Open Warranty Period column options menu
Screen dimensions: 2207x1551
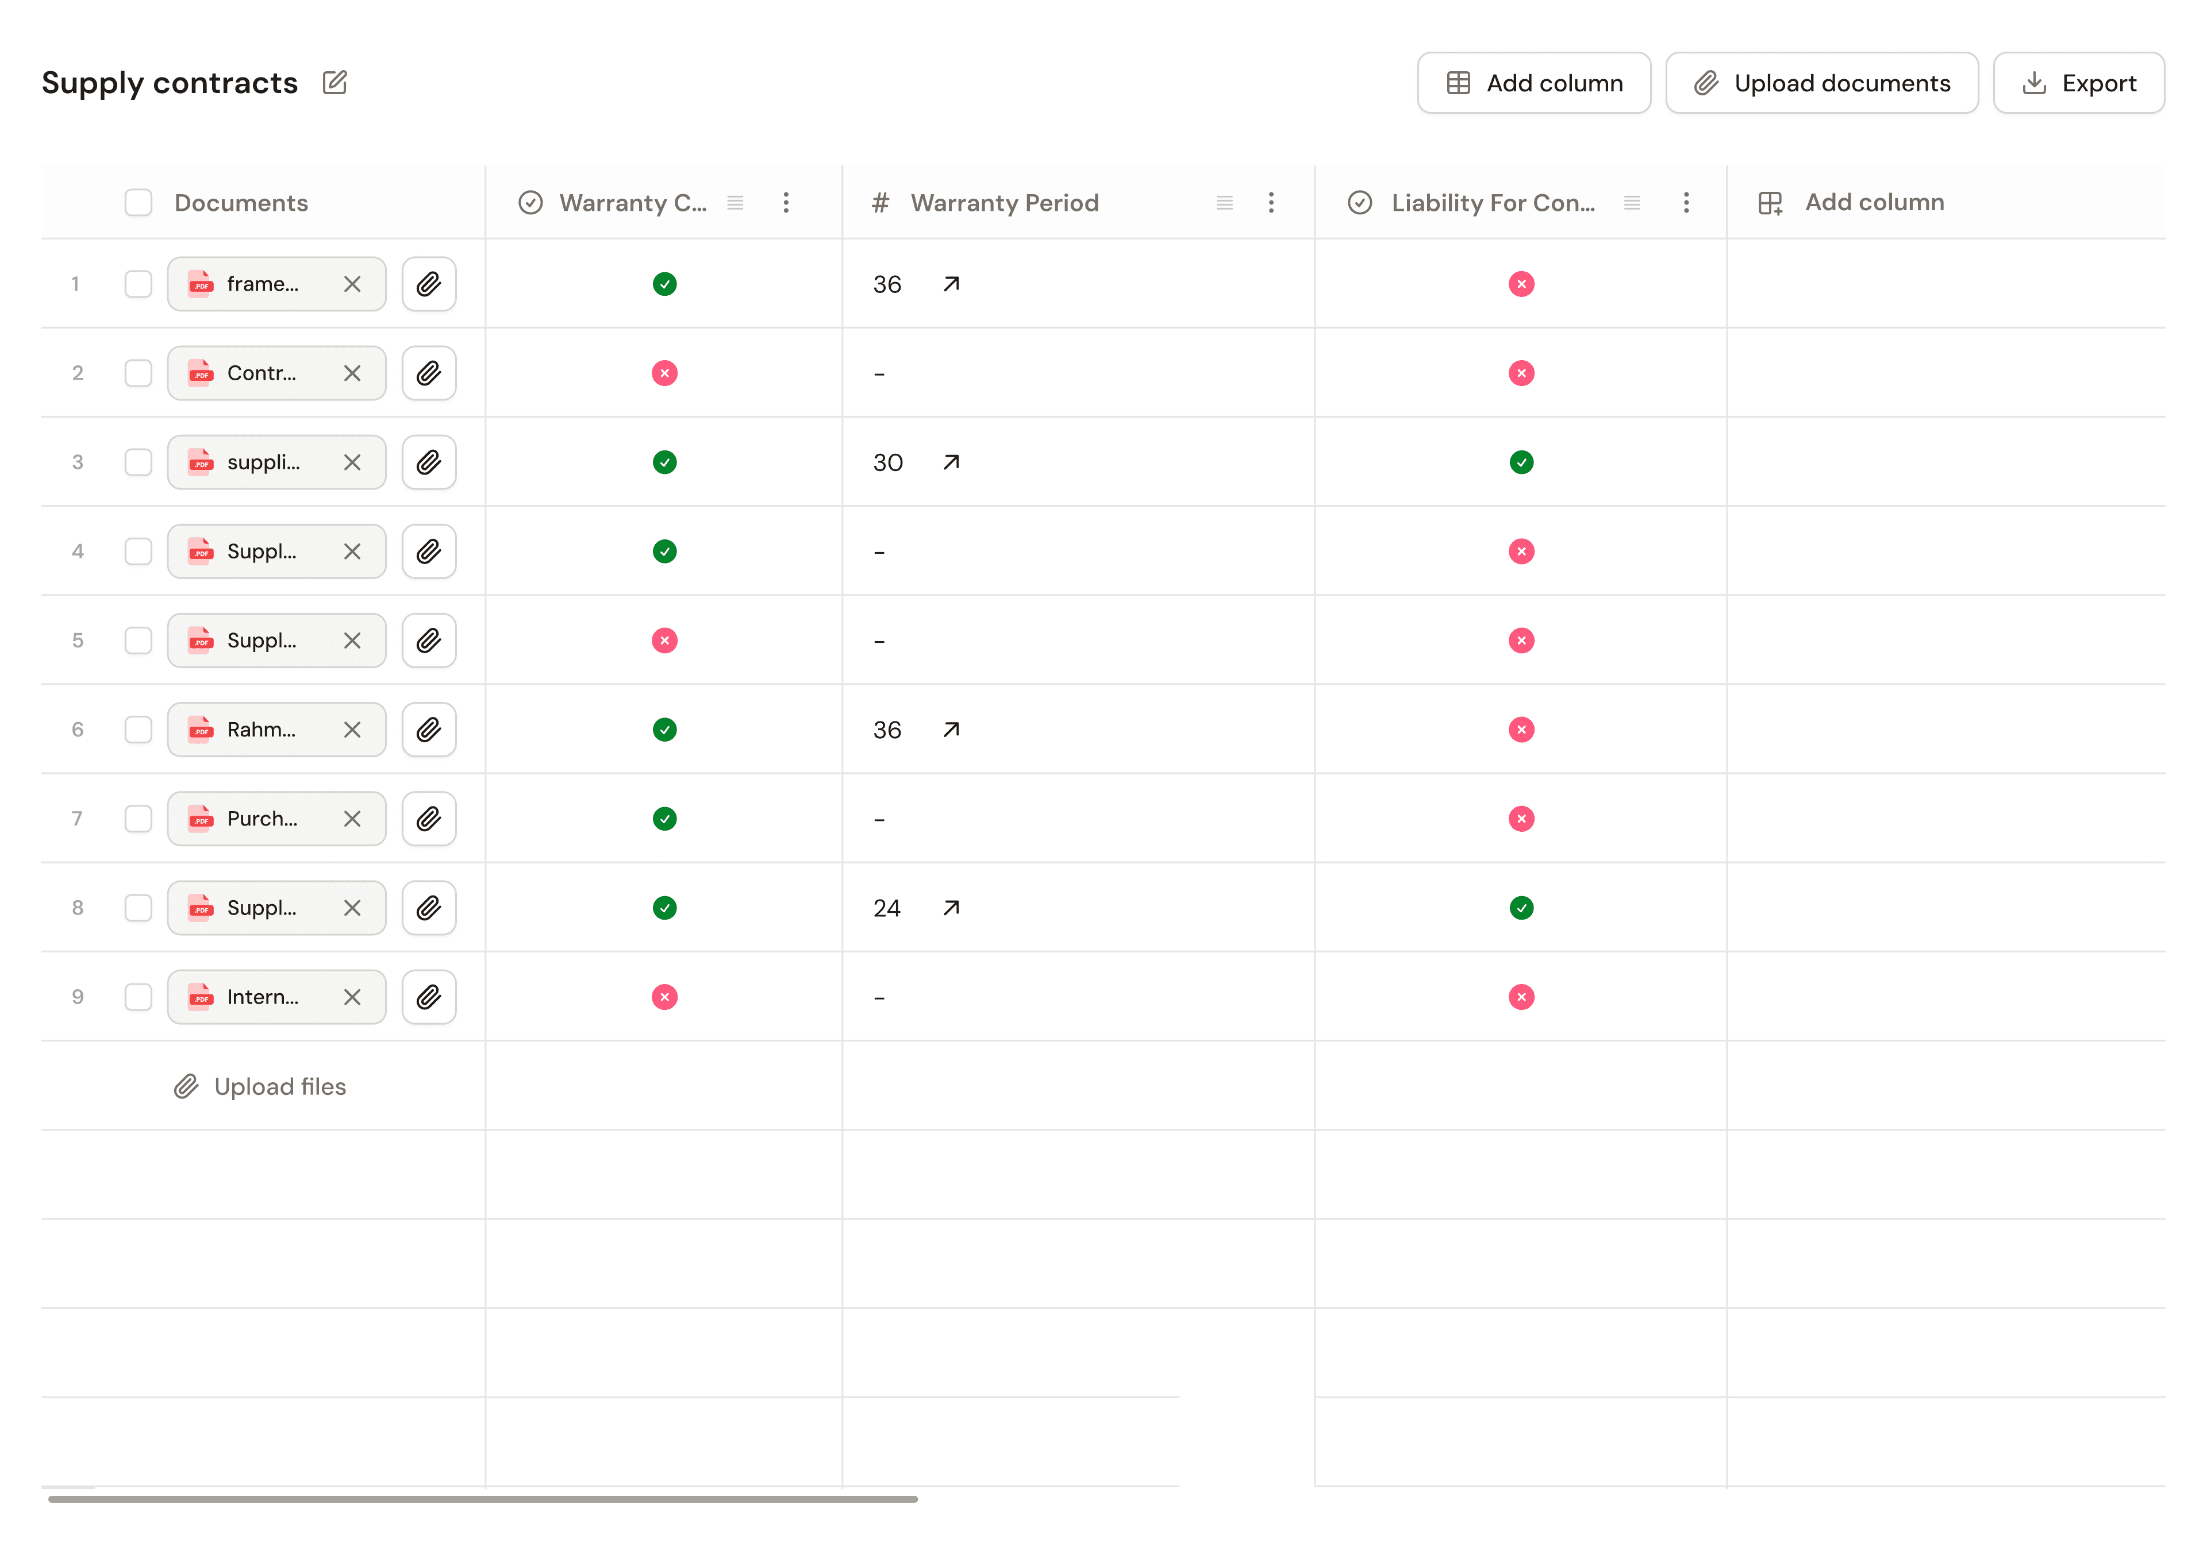click(1271, 203)
